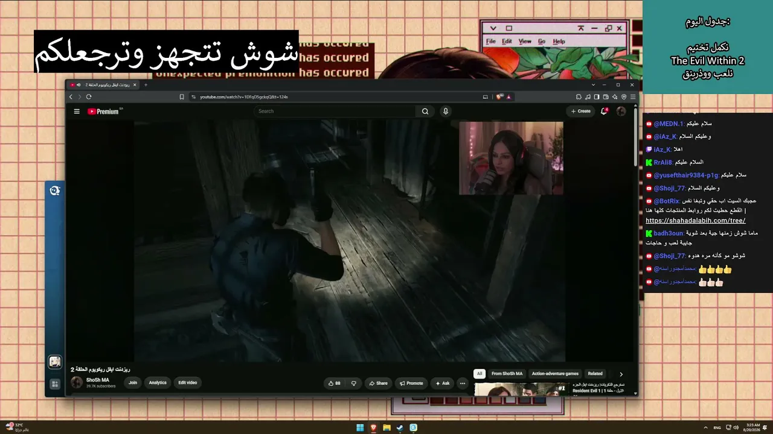Screen dimensions: 773x434
Task: Open the Brave playlist music-note icon
Action: point(588,96)
